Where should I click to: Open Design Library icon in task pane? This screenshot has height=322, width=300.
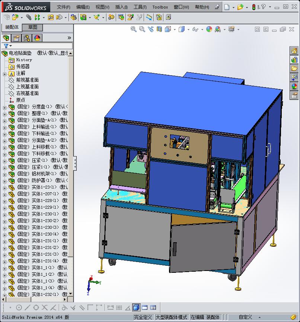294,60
